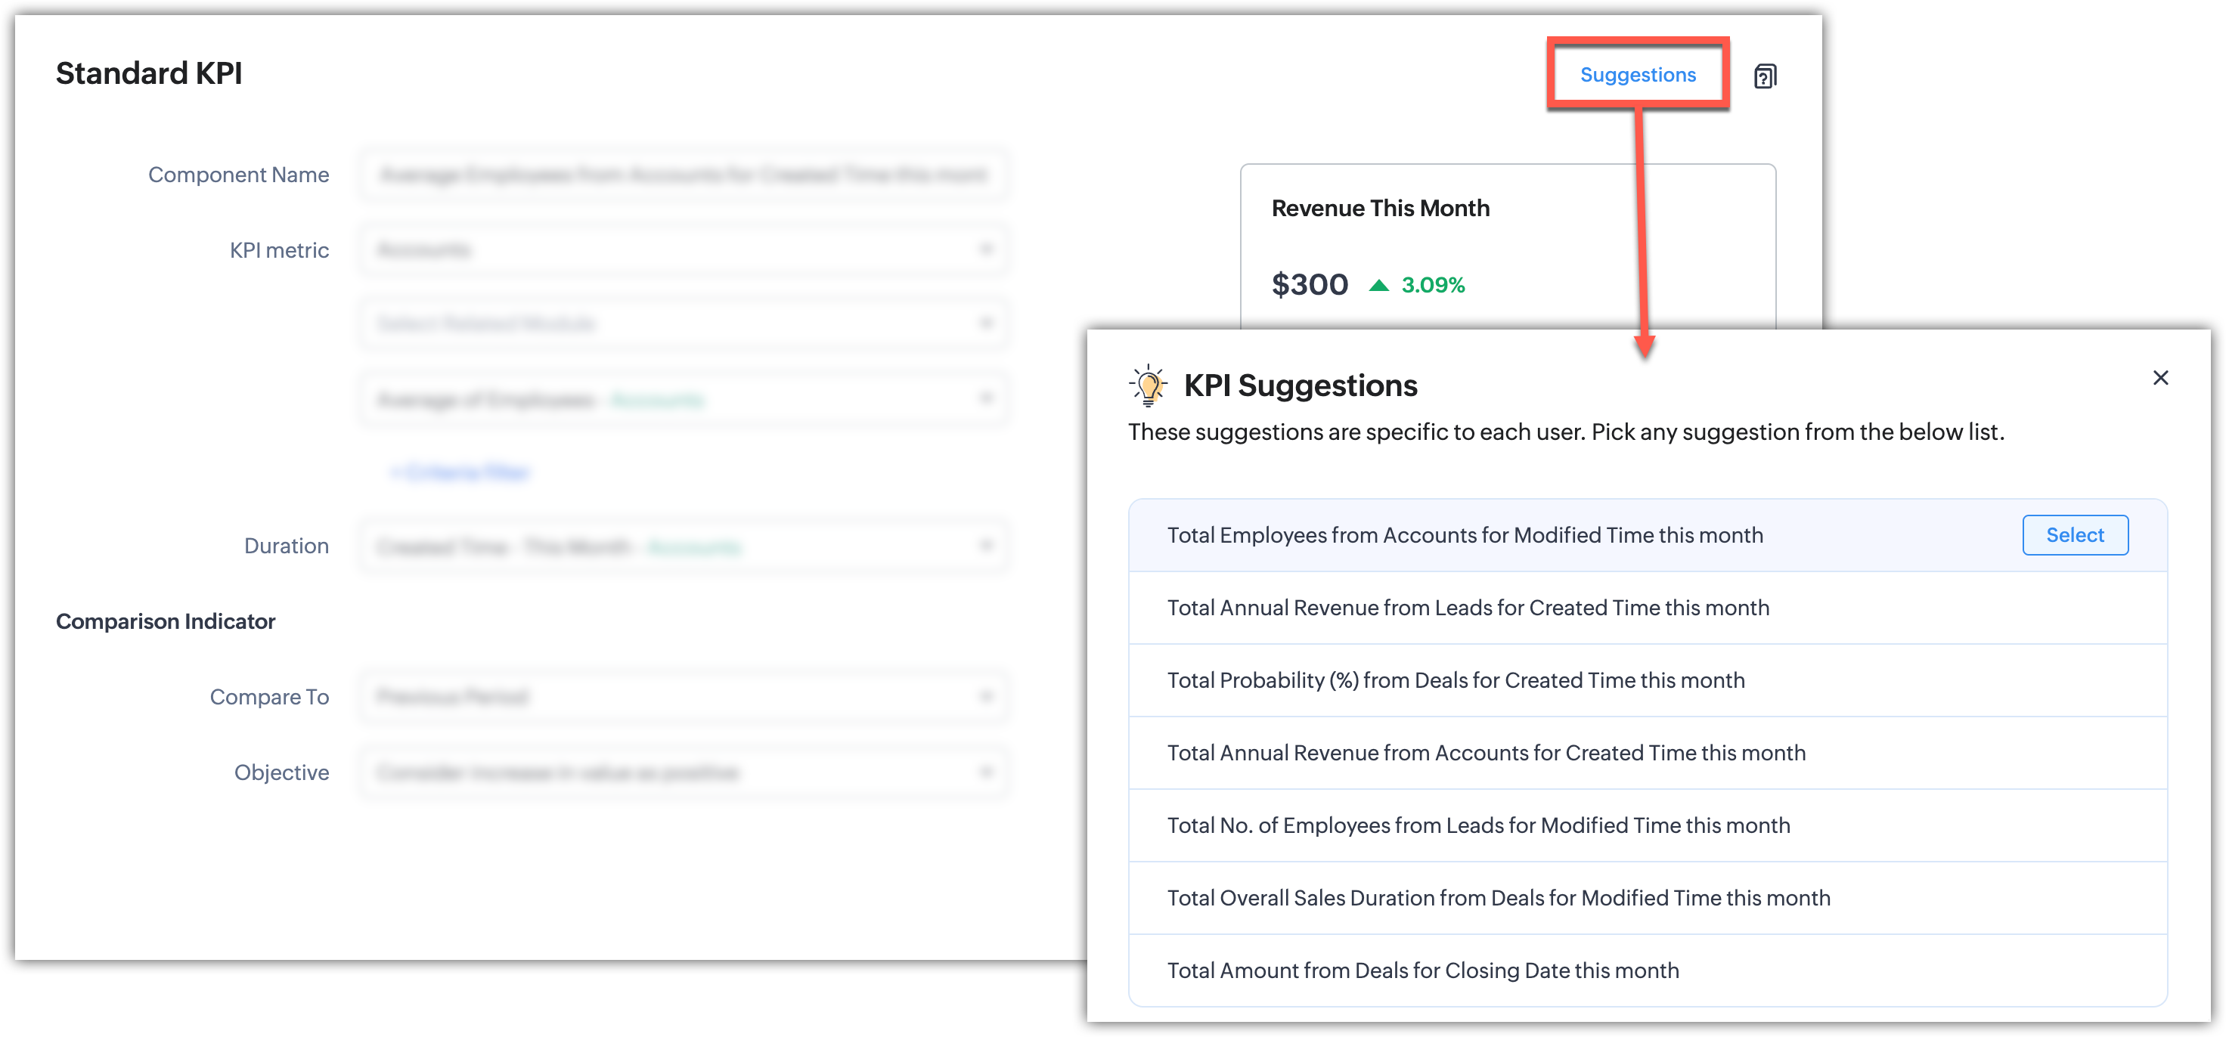Click the KPI Suggestions lightbulb icon

(x=1148, y=385)
